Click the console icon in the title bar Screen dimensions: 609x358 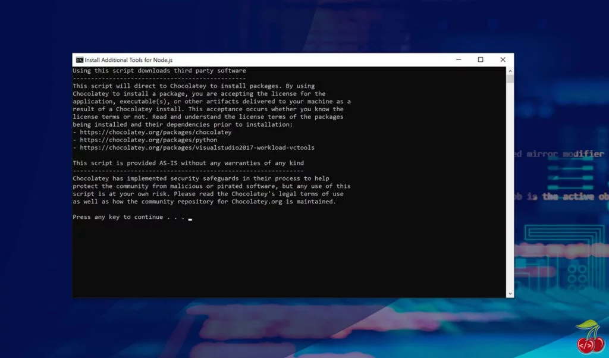(80, 60)
